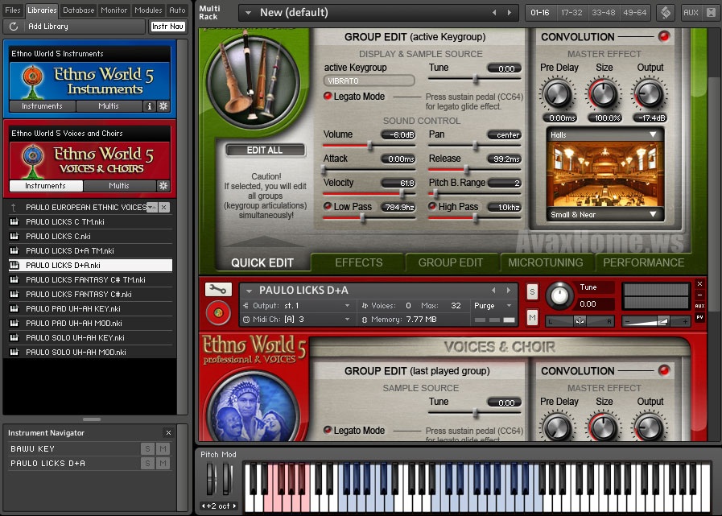The image size is (722, 516).
Task: Click the Velocity slider in Group Edit
Action: pyautogui.click(x=369, y=194)
